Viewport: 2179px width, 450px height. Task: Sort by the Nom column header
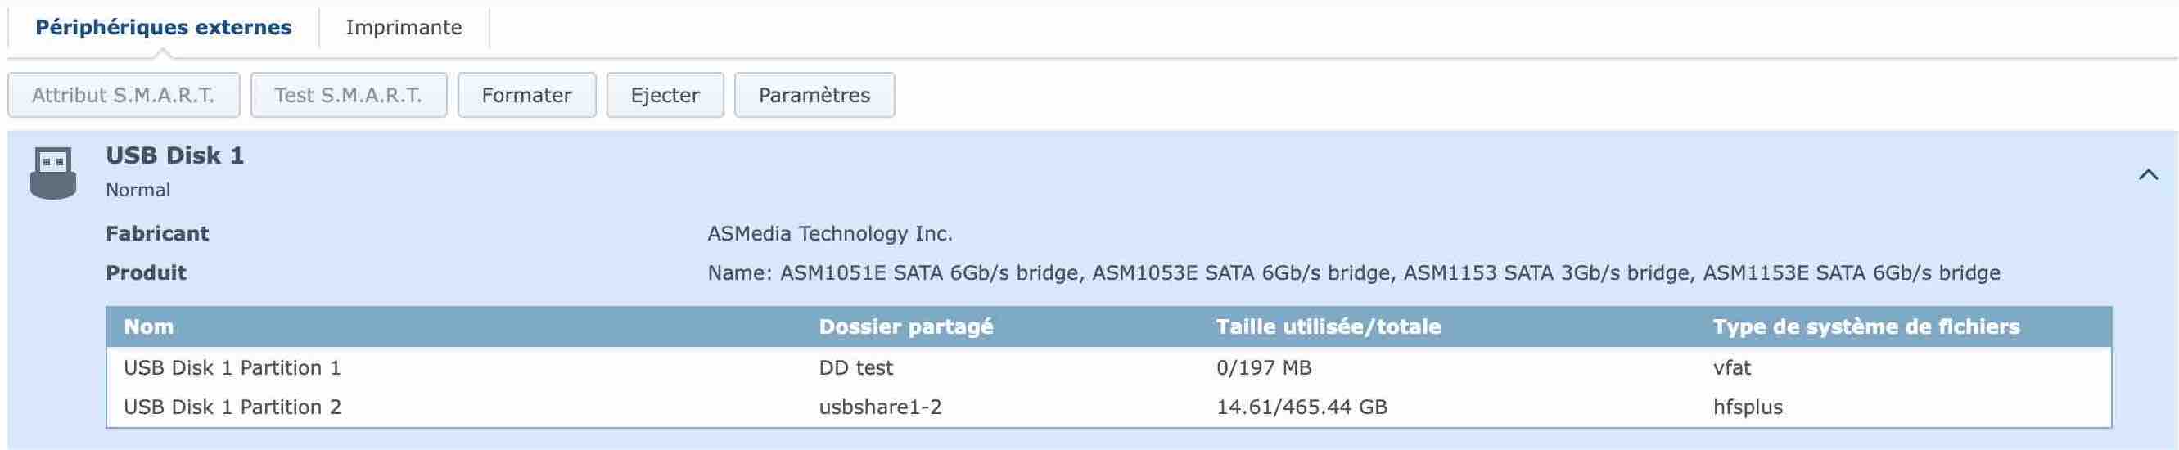[149, 327]
